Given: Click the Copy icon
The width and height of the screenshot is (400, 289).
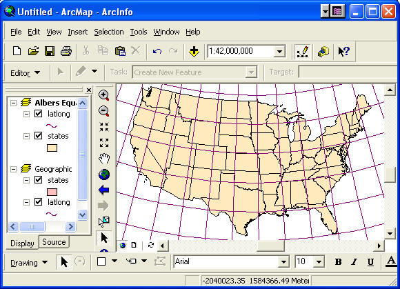Looking at the screenshot, I should click(103, 50).
